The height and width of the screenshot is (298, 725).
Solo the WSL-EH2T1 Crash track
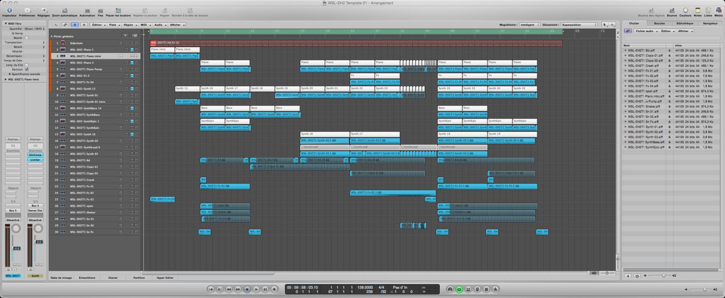coord(136,180)
